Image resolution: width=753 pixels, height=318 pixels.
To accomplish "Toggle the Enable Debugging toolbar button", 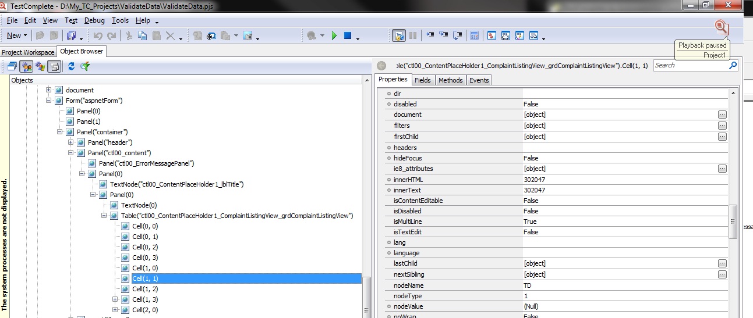I will [x=399, y=36].
